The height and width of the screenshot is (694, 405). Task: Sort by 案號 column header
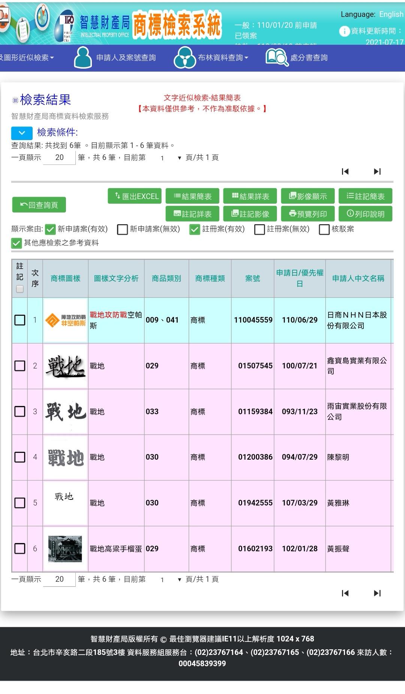[253, 278]
